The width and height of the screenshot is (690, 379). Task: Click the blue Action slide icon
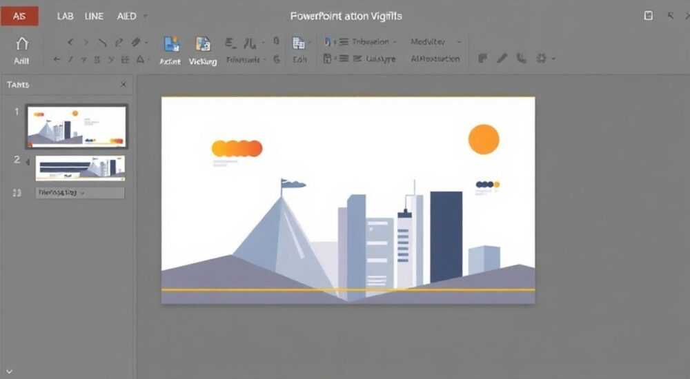171,44
